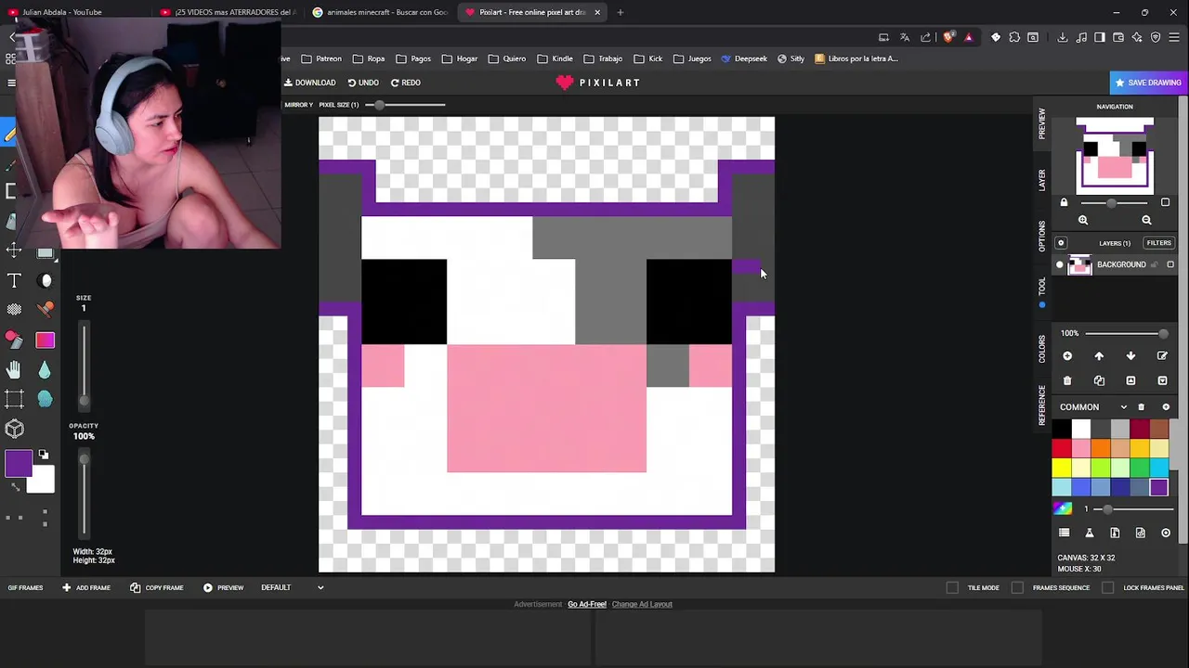Open the palette list icon
The image size is (1189, 668).
(x=1065, y=533)
